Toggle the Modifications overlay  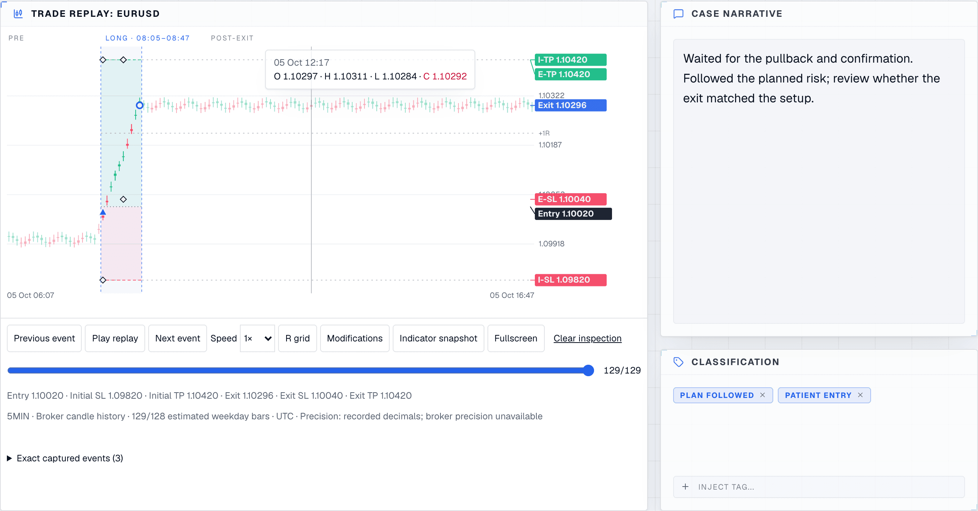(x=355, y=338)
